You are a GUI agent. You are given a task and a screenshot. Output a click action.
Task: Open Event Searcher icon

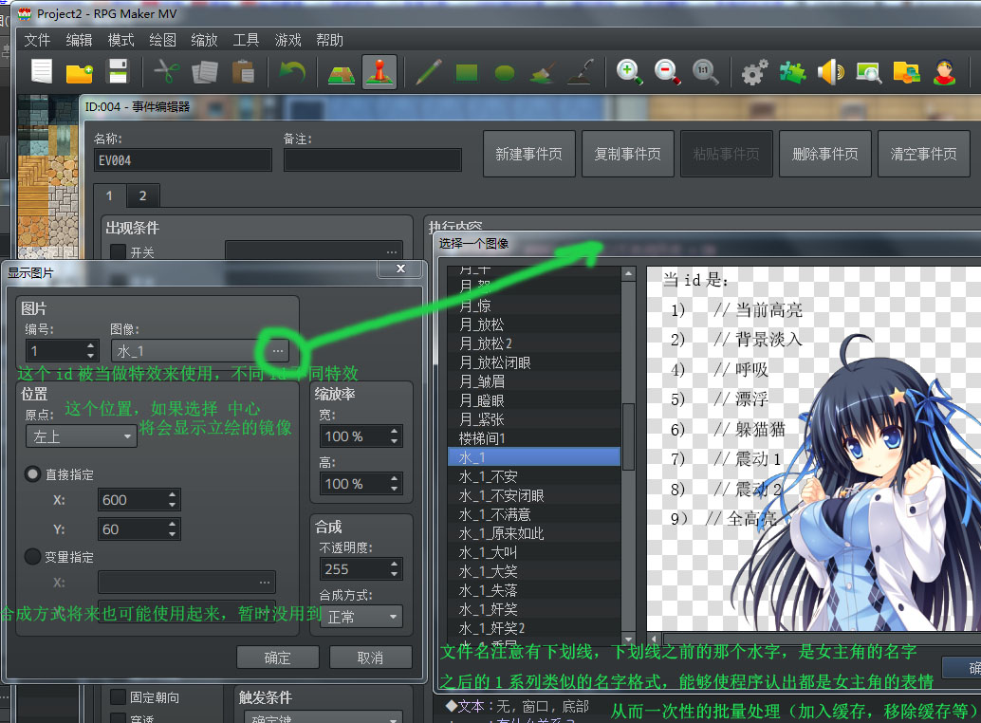(x=868, y=72)
